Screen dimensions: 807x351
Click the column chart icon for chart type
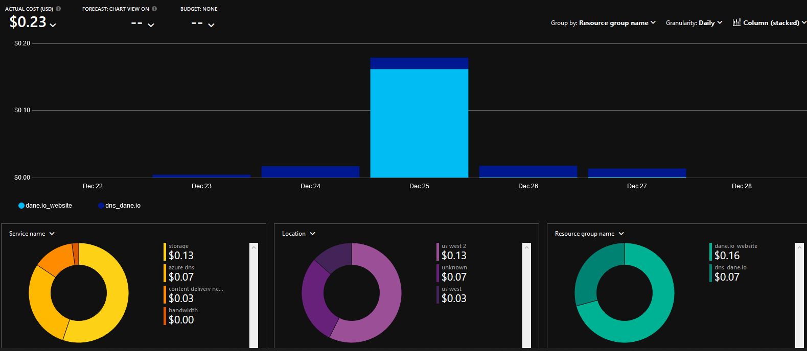pyautogui.click(x=736, y=22)
